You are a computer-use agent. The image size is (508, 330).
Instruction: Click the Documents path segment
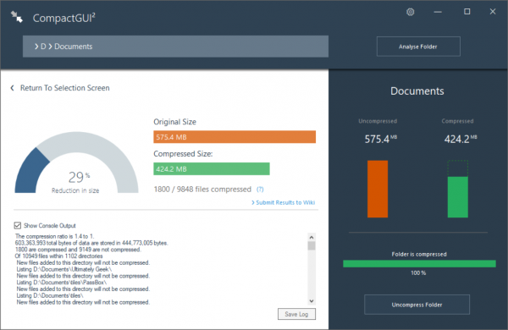73,47
